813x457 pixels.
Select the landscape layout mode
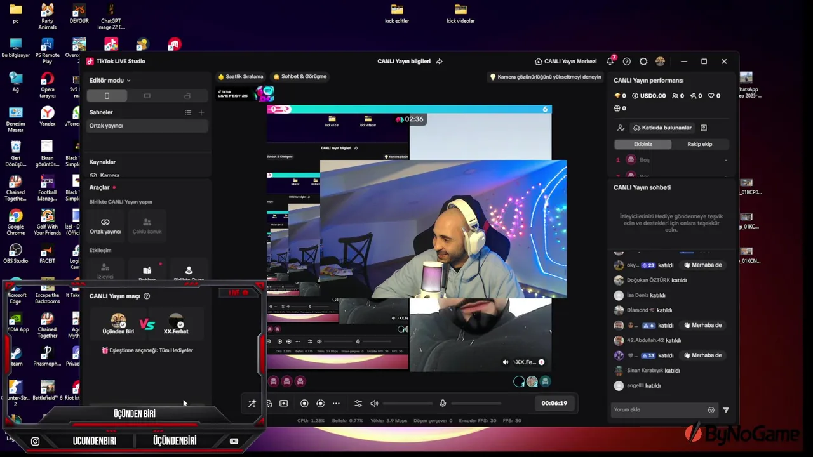tap(147, 96)
